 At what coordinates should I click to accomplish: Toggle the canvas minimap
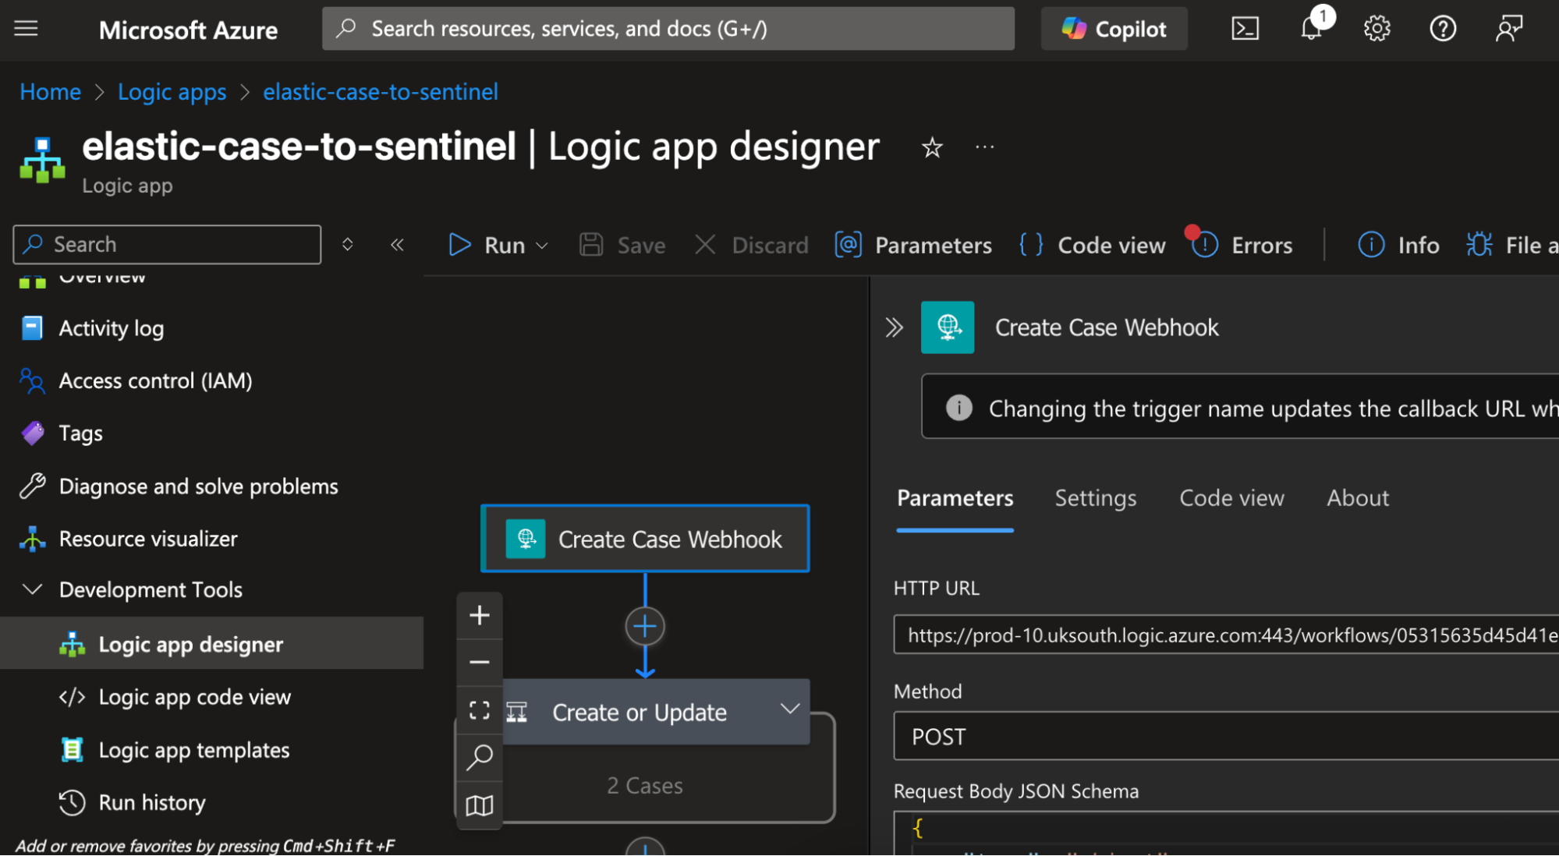(480, 805)
